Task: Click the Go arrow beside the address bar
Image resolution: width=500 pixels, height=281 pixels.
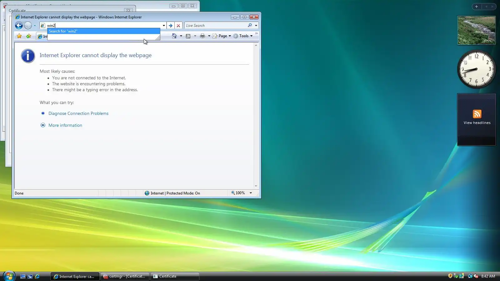Action: pos(171,26)
